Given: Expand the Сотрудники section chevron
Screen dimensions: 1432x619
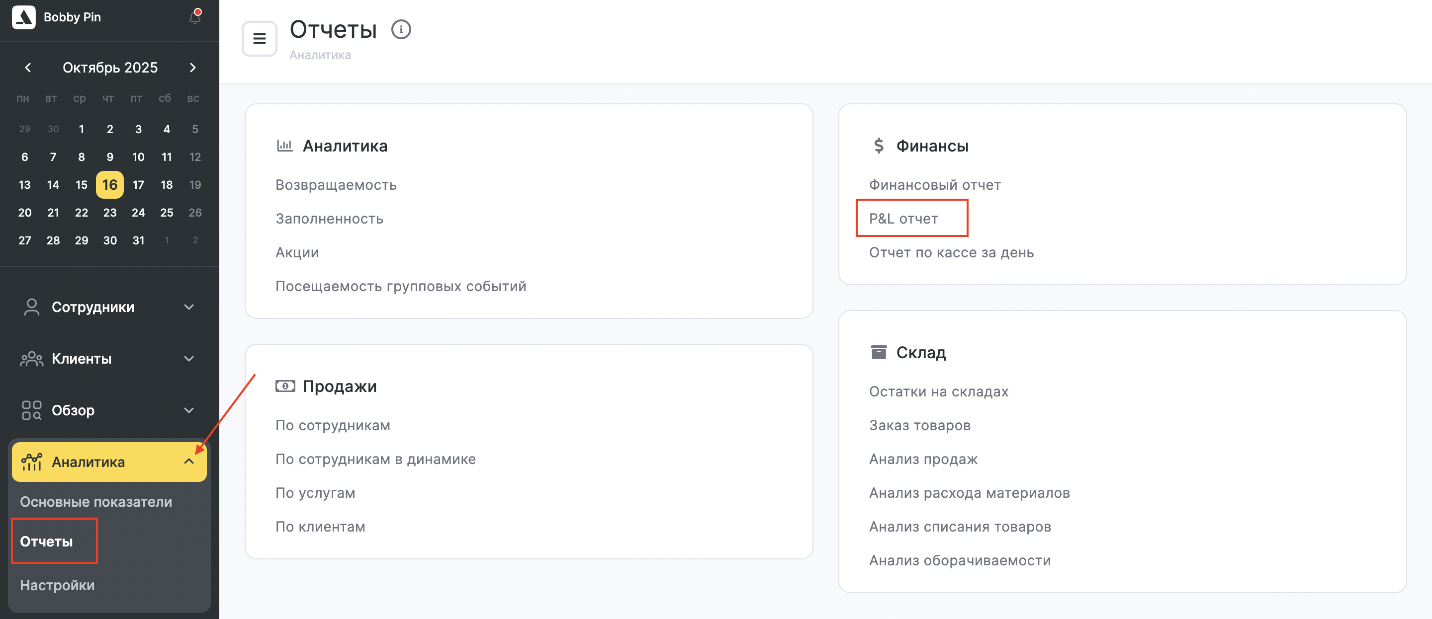Looking at the screenshot, I should (189, 308).
